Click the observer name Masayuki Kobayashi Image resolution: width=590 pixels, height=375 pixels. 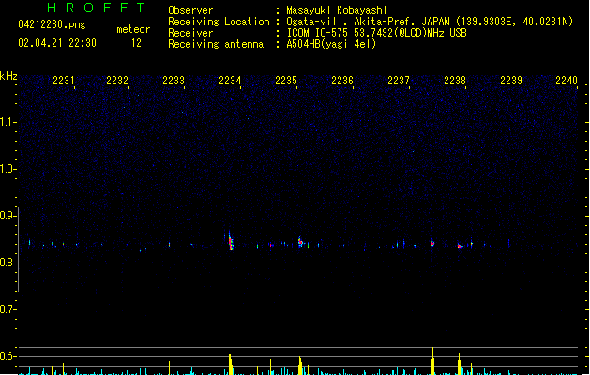337,10
